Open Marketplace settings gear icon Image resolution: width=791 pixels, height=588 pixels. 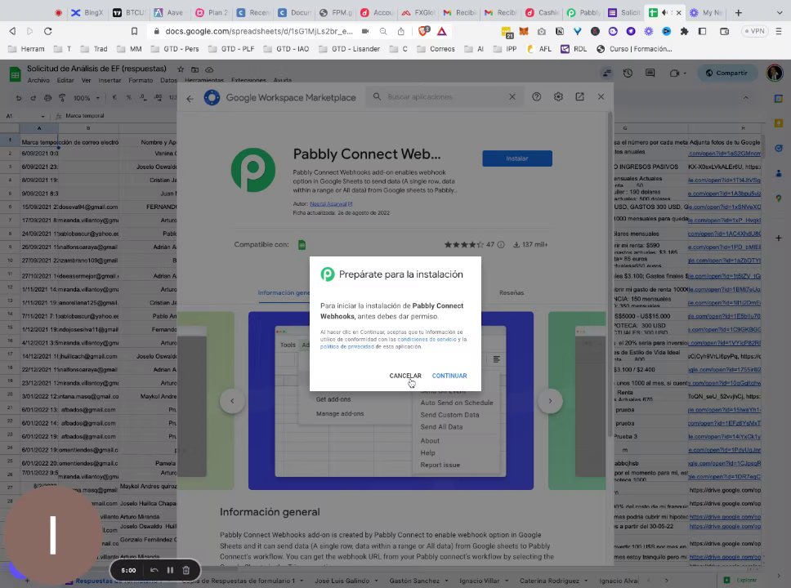pyautogui.click(x=558, y=97)
